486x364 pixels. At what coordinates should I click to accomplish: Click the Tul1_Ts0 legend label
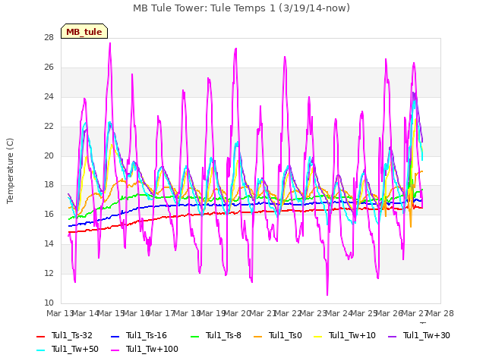coord(286,335)
